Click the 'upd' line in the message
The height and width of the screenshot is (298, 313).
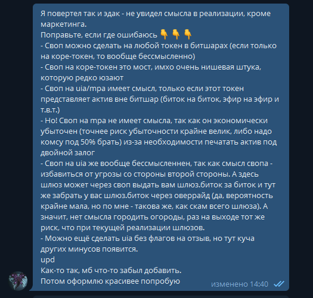tap(48, 260)
